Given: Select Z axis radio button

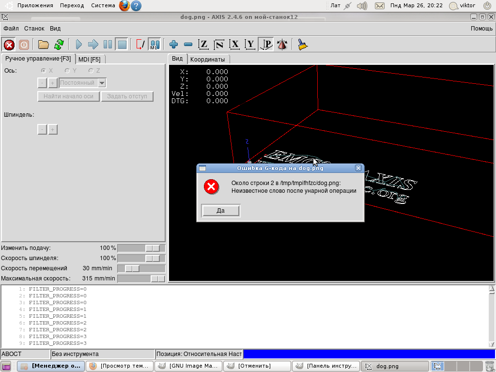Looking at the screenshot, I should pyautogui.click(x=91, y=71).
